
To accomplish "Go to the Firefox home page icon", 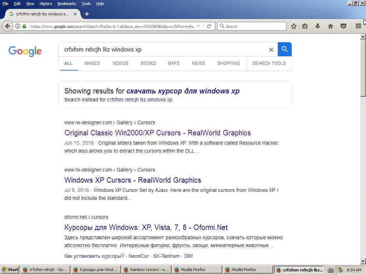I will coord(331,26).
